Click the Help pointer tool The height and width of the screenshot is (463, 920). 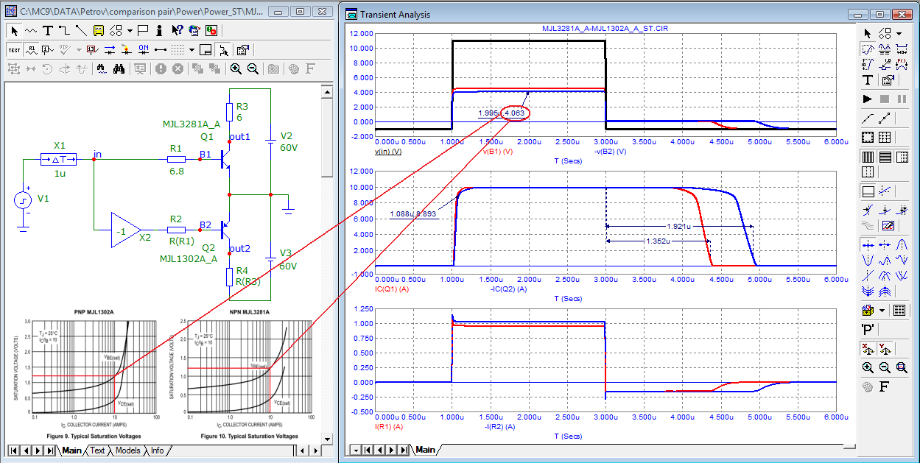177,31
